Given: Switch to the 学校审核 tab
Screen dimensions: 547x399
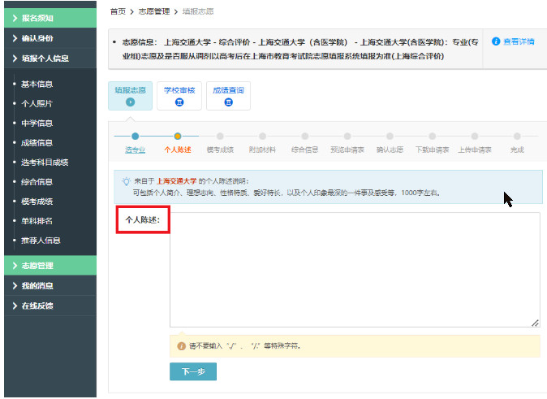Looking at the screenshot, I should [x=179, y=96].
